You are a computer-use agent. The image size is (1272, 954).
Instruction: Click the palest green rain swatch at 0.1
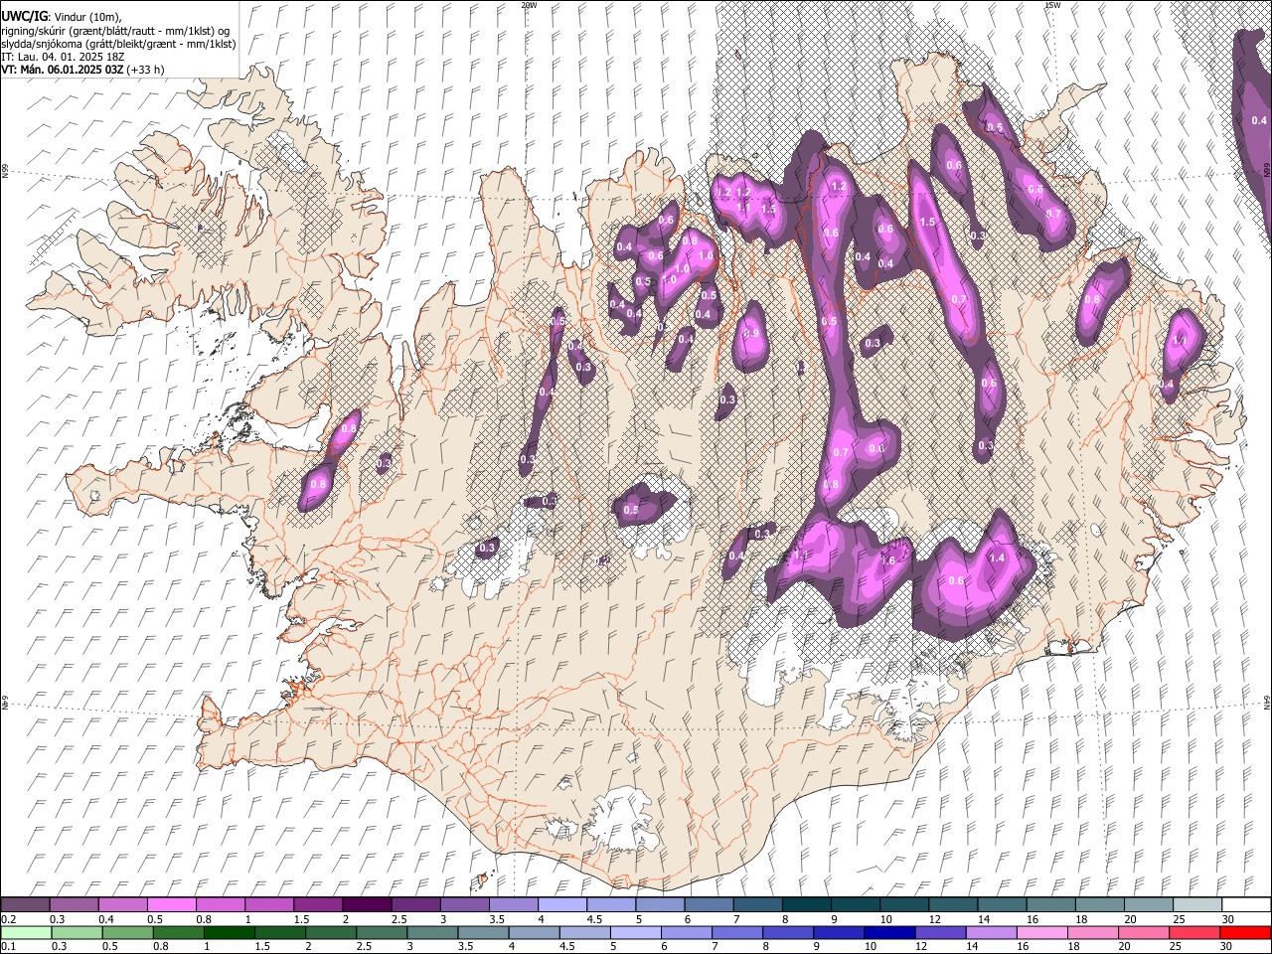[x=26, y=932]
